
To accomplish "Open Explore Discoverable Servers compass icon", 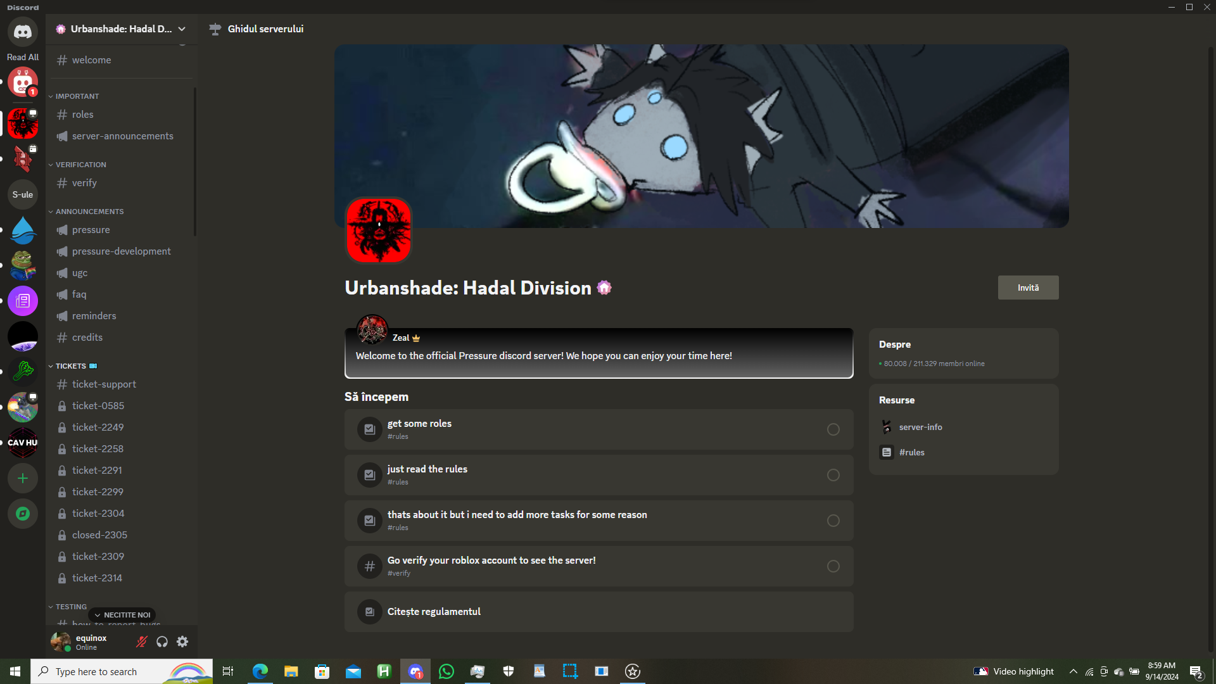I will 23,514.
